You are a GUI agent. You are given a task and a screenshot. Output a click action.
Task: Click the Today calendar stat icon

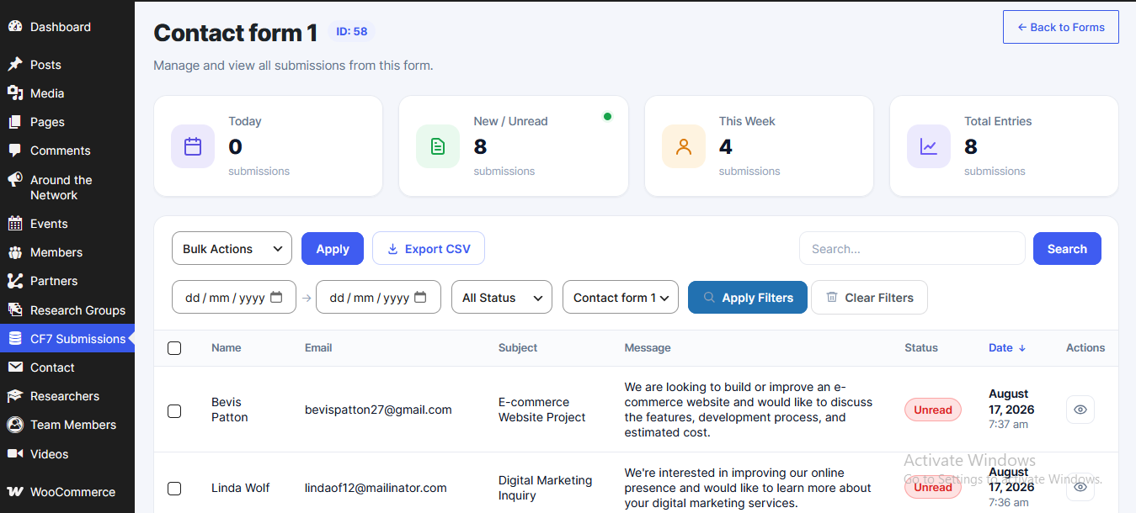click(193, 146)
